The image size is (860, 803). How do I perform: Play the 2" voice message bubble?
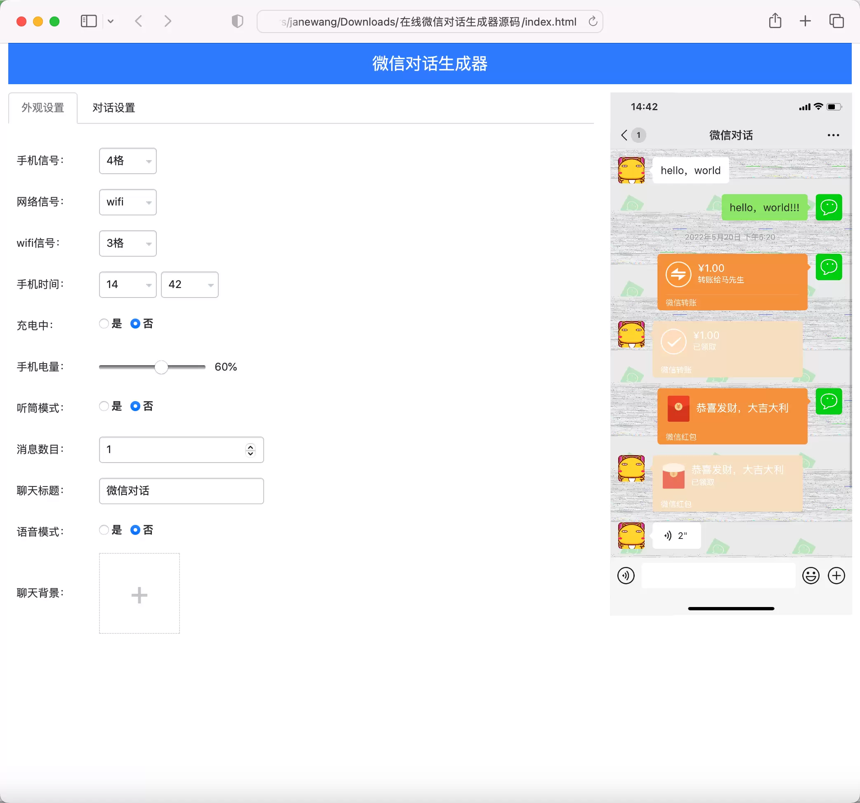tap(676, 536)
